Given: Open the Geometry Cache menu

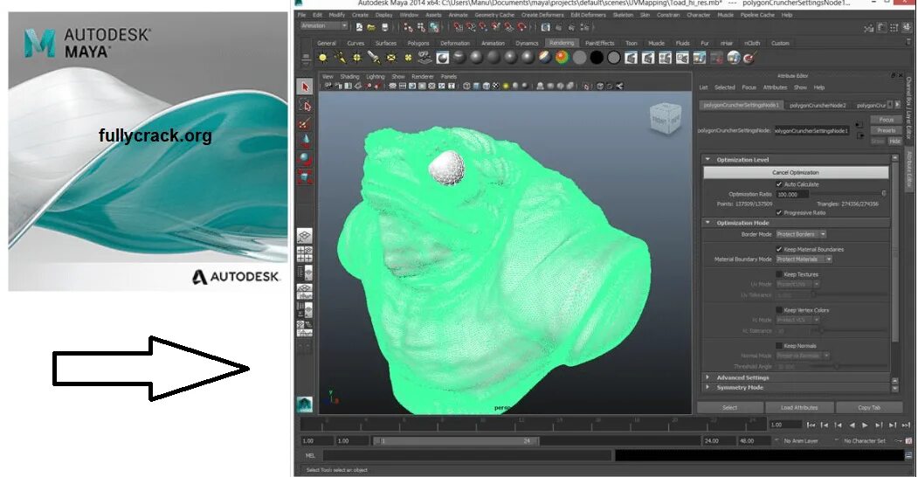Looking at the screenshot, I should (494, 15).
